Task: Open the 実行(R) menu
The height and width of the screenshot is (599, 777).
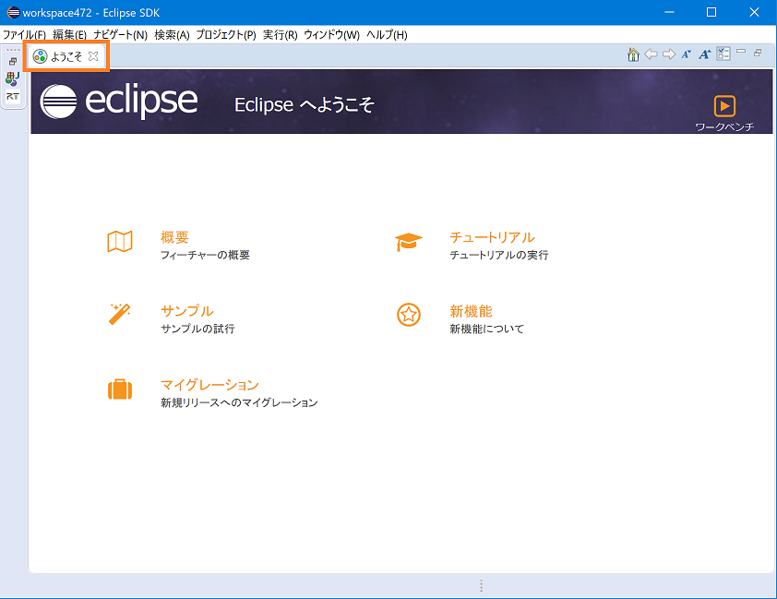Action: pos(280,35)
